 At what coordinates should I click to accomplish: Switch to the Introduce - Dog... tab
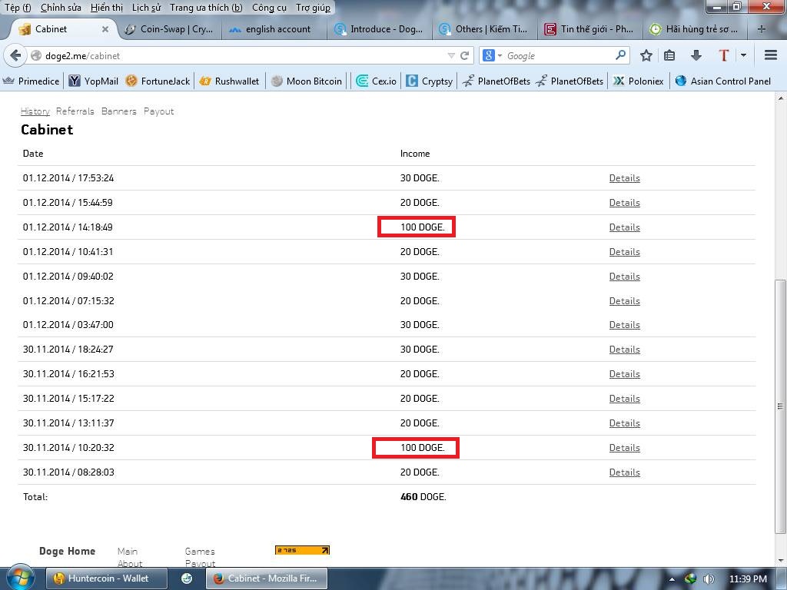[380, 29]
